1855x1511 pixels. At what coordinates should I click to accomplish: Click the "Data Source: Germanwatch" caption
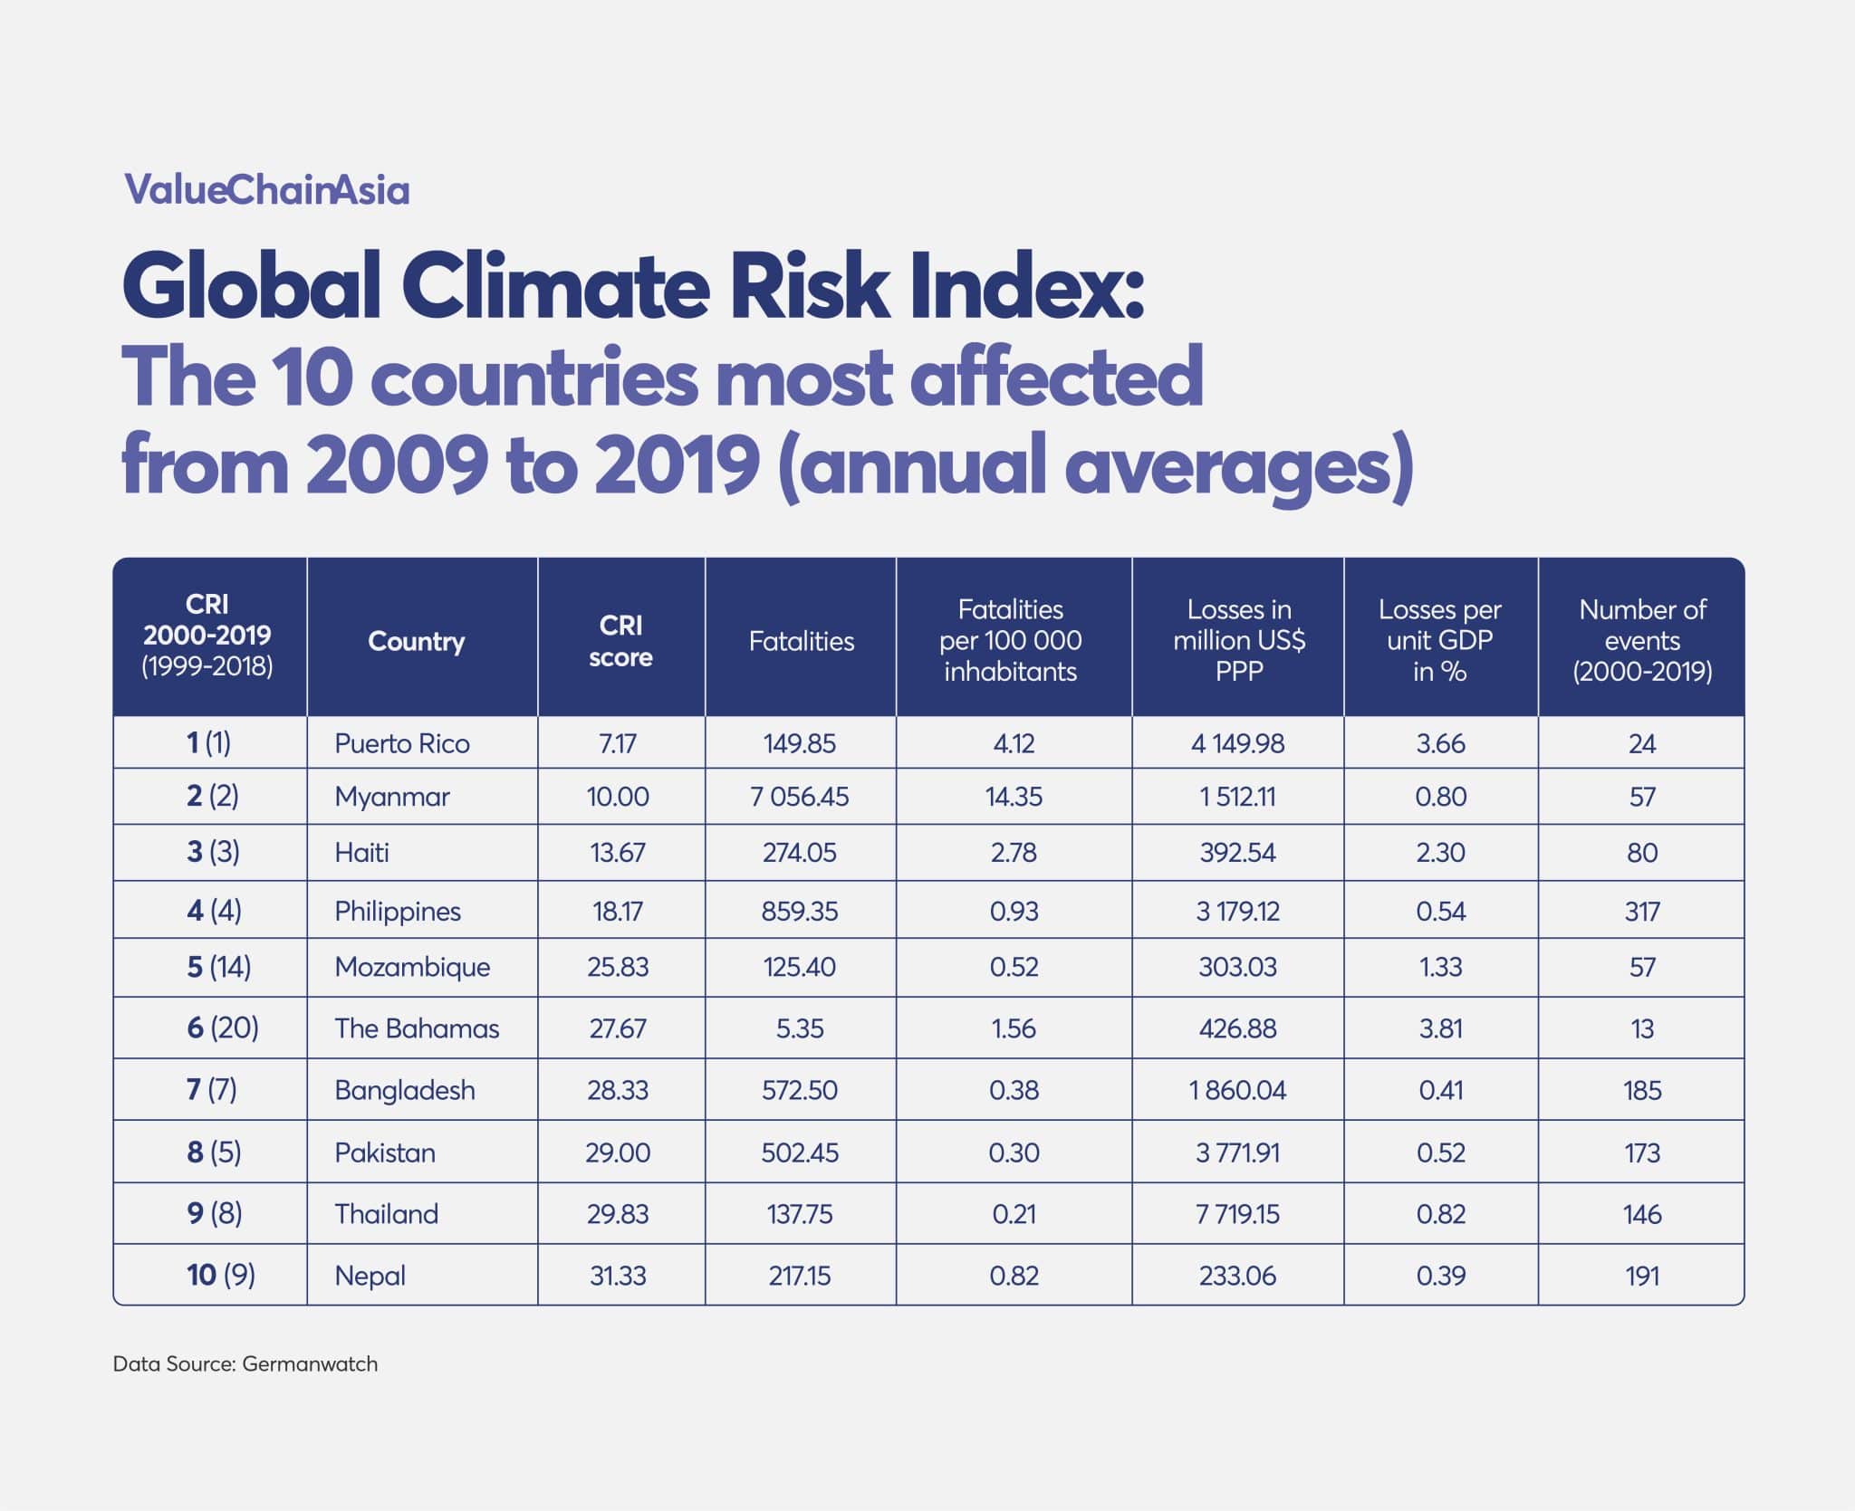[245, 1364]
